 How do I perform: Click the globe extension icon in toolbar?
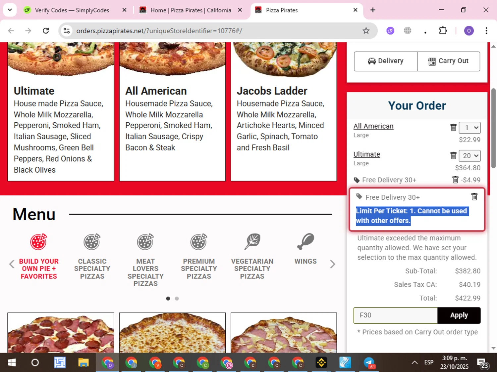tap(408, 31)
